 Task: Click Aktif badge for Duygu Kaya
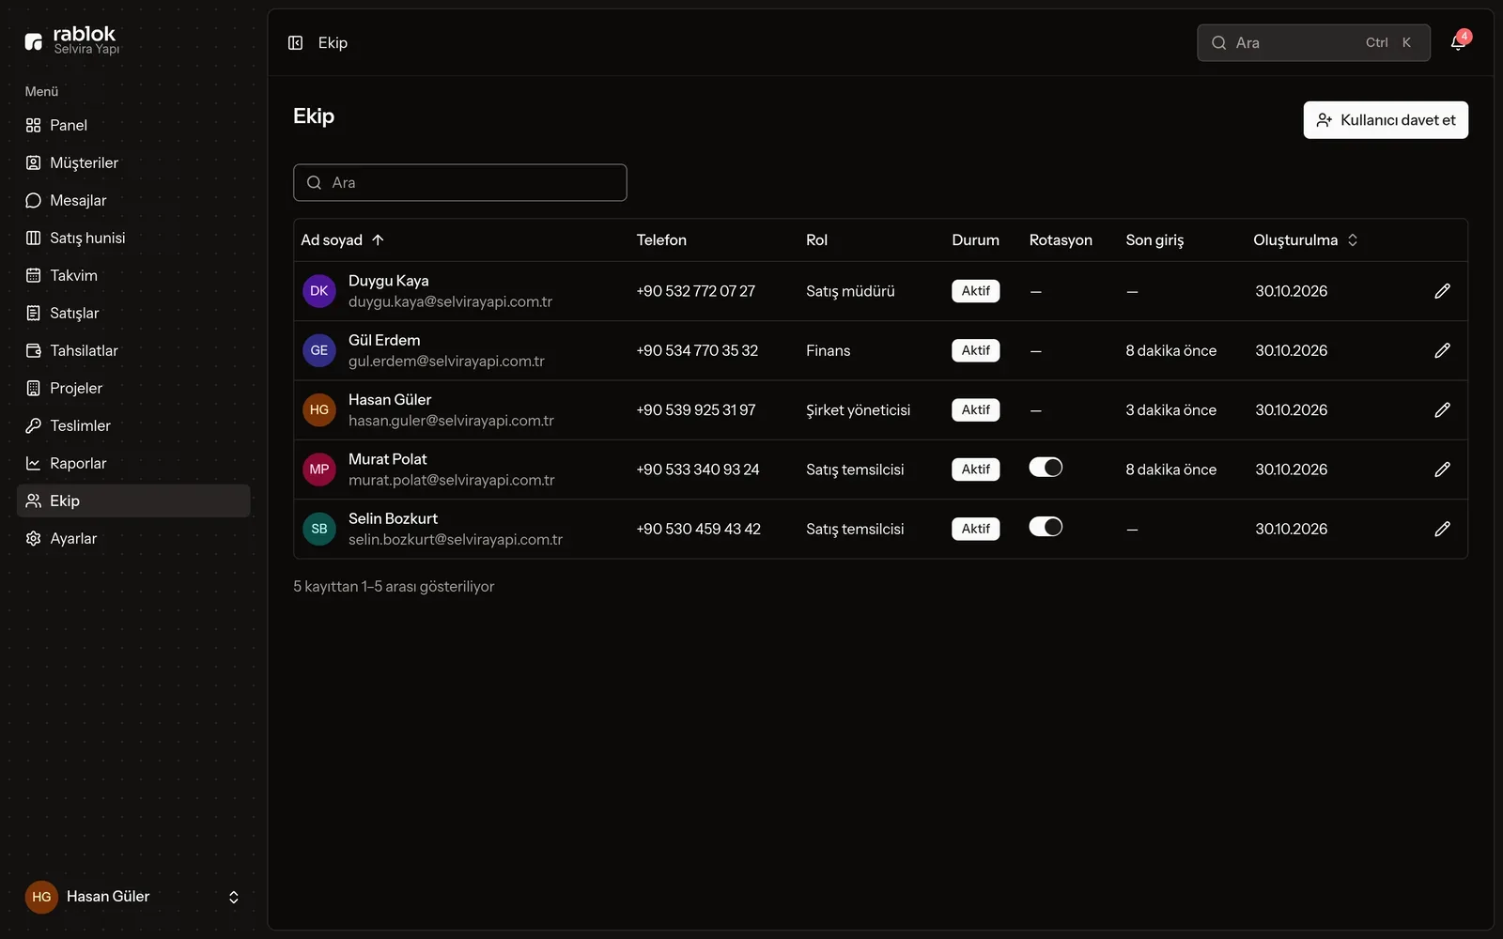(975, 291)
